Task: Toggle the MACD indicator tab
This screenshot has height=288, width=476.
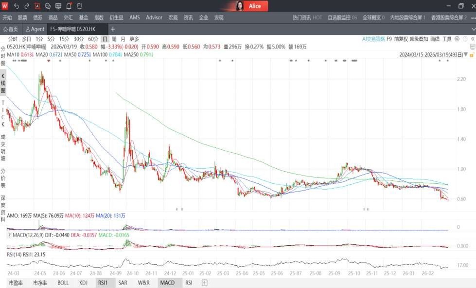Action: (167, 283)
